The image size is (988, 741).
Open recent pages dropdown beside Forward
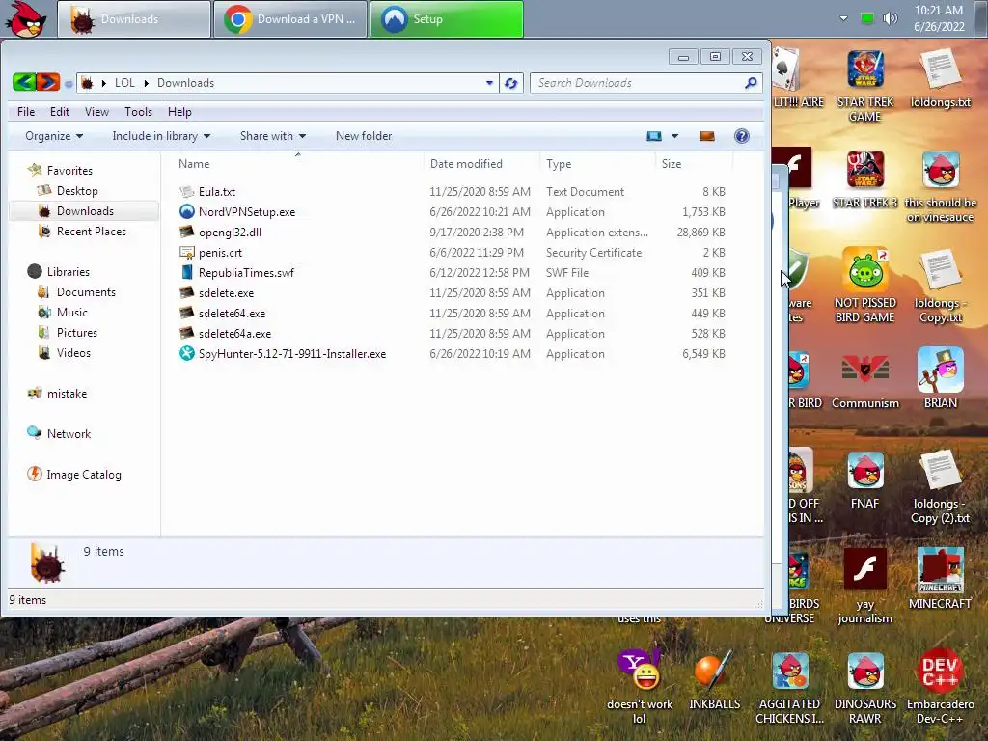click(x=69, y=83)
